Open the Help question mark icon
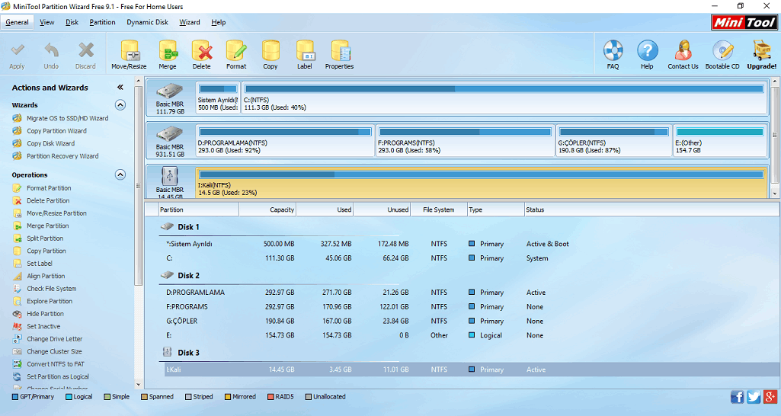This screenshot has height=416, width=781. (x=647, y=50)
